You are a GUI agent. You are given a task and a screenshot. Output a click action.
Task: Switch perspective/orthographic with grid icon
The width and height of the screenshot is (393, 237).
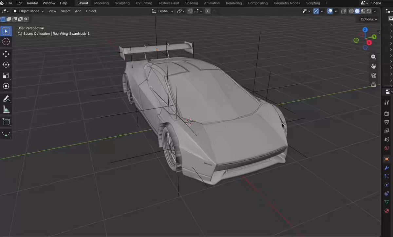click(373, 85)
